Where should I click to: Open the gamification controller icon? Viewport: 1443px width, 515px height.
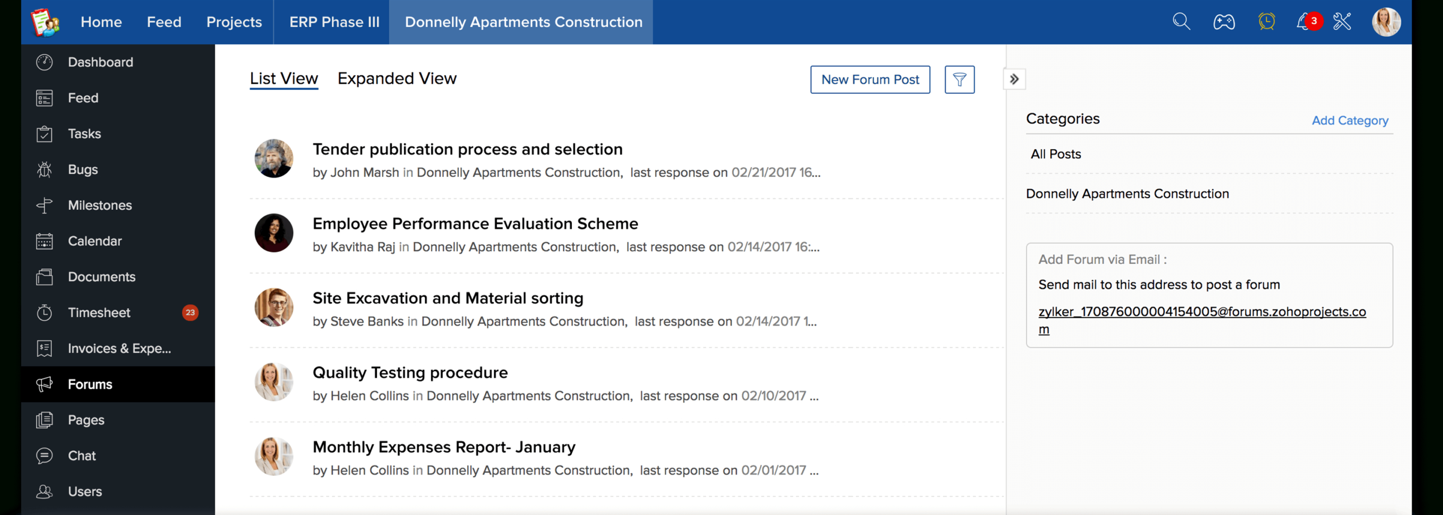tap(1223, 21)
